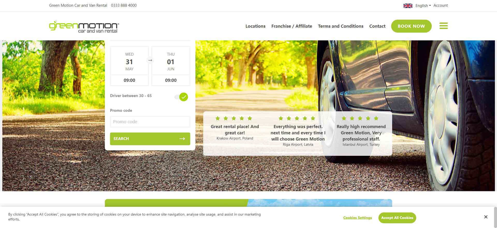Open the Account link
The image size is (497, 228).
point(441,5)
